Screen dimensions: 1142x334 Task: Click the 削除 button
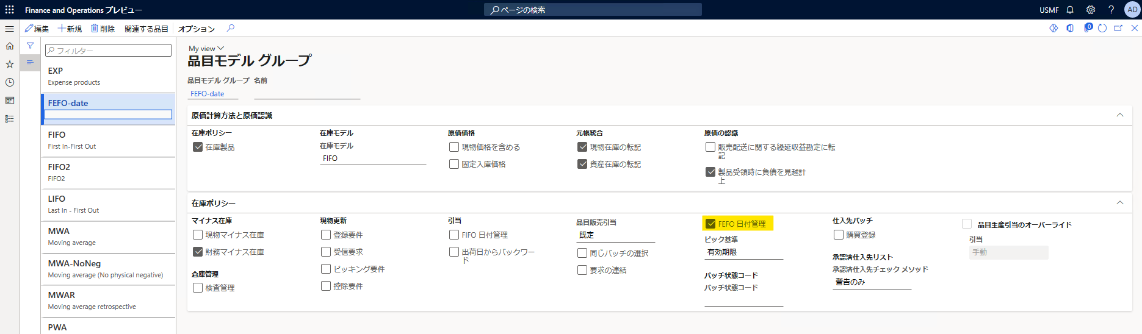[103, 29]
